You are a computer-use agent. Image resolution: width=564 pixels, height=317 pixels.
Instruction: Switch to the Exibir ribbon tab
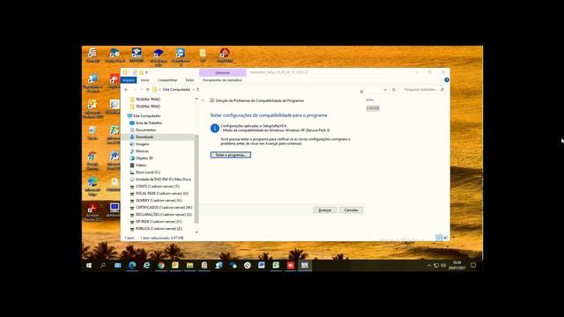pos(189,80)
